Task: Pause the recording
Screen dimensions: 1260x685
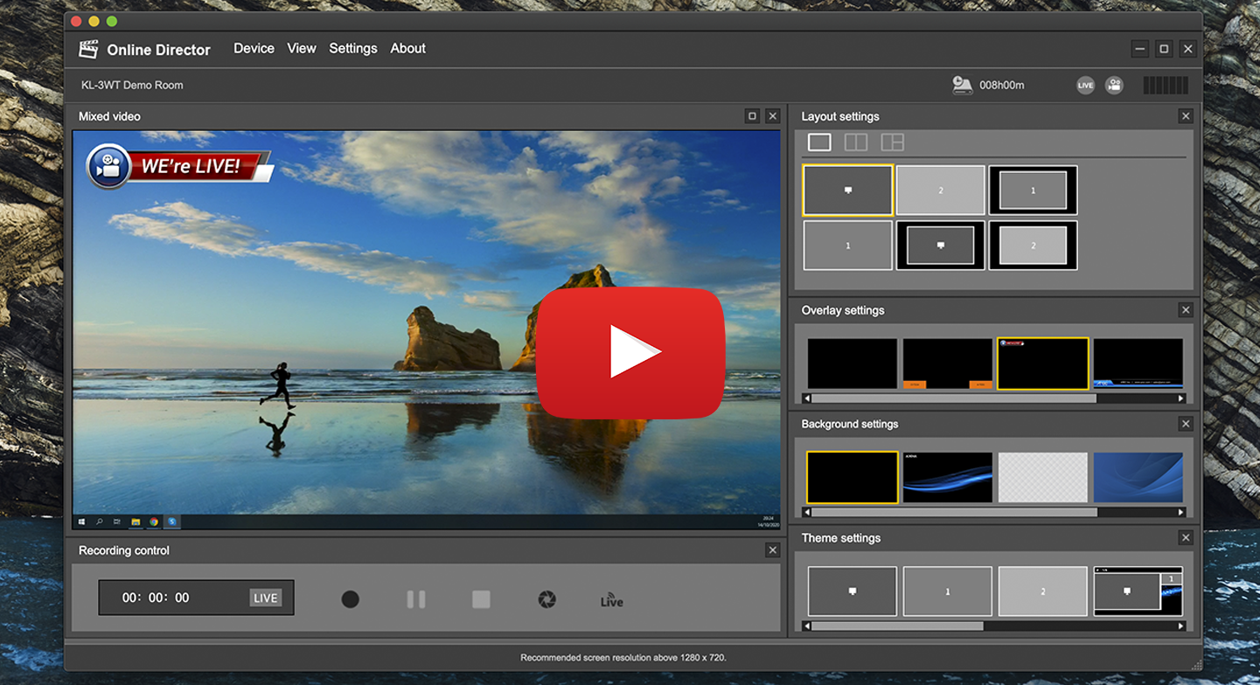Action: click(x=416, y=599)
